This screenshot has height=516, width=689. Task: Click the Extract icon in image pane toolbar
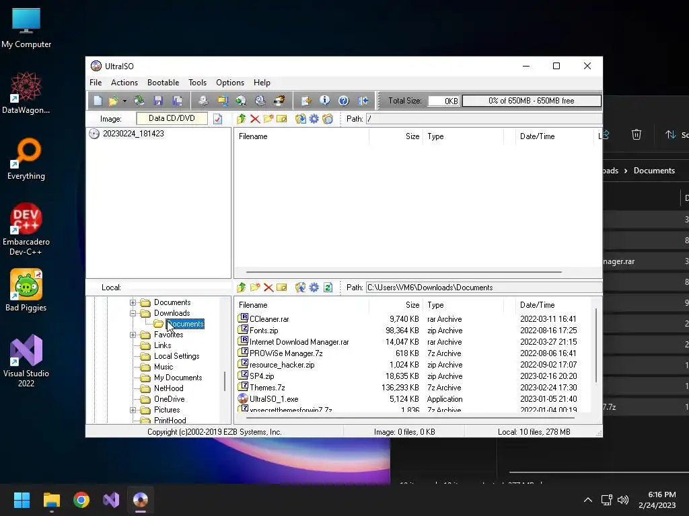click(x=301, y=119)
